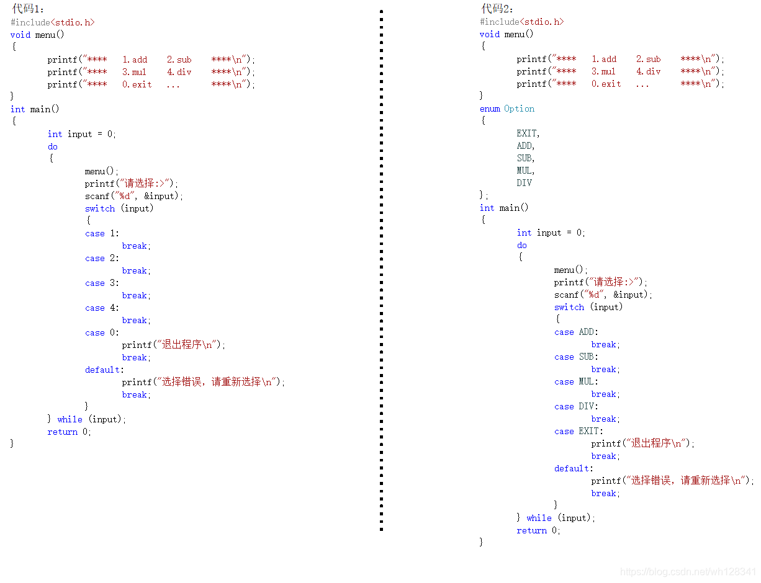Select the 'EXIT,' enum member
Viewport: 761px width, 583px height.
pyautogui.click(x=528, y=133)
